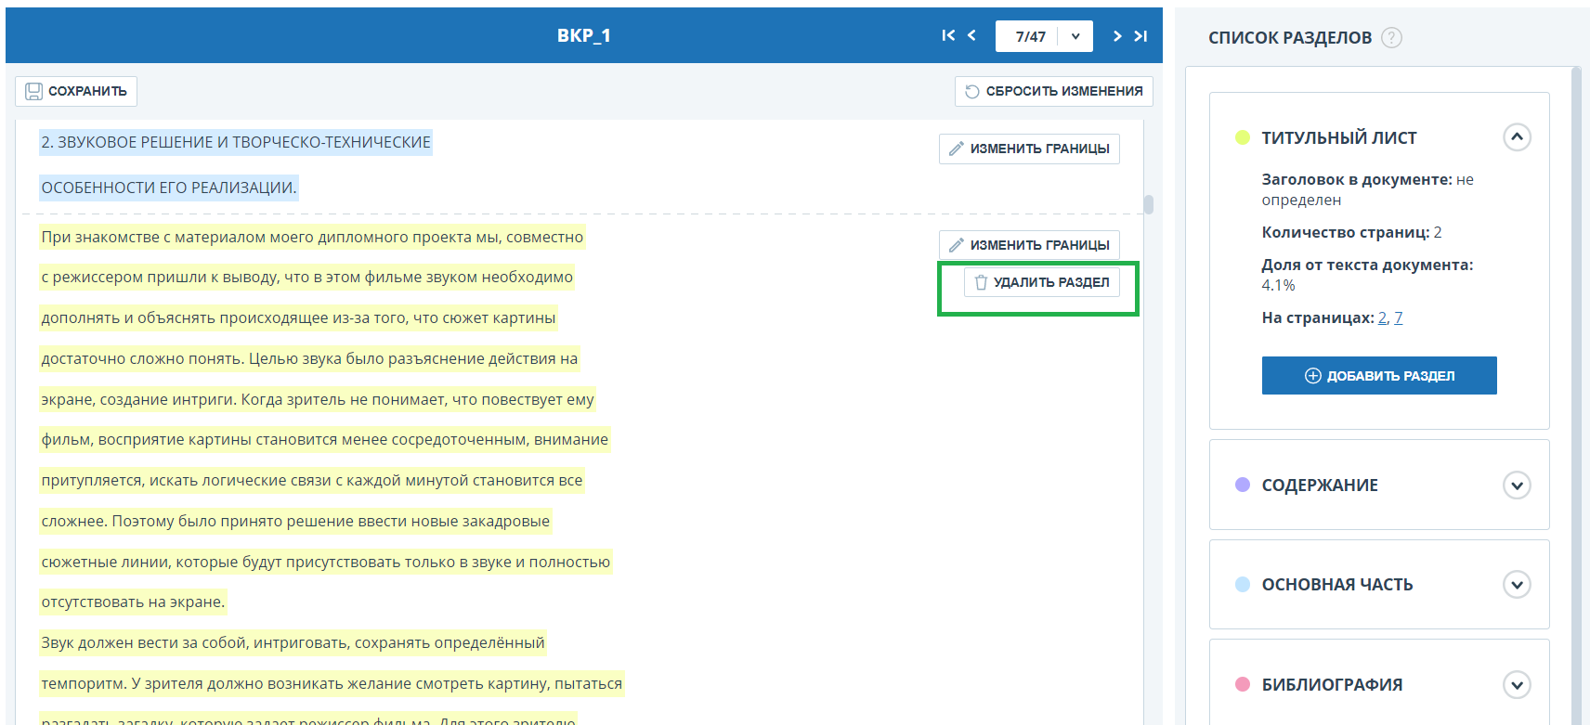Go to the first page
The width and height of the screenshot is (1590, 725).
(x=947, y=36)
